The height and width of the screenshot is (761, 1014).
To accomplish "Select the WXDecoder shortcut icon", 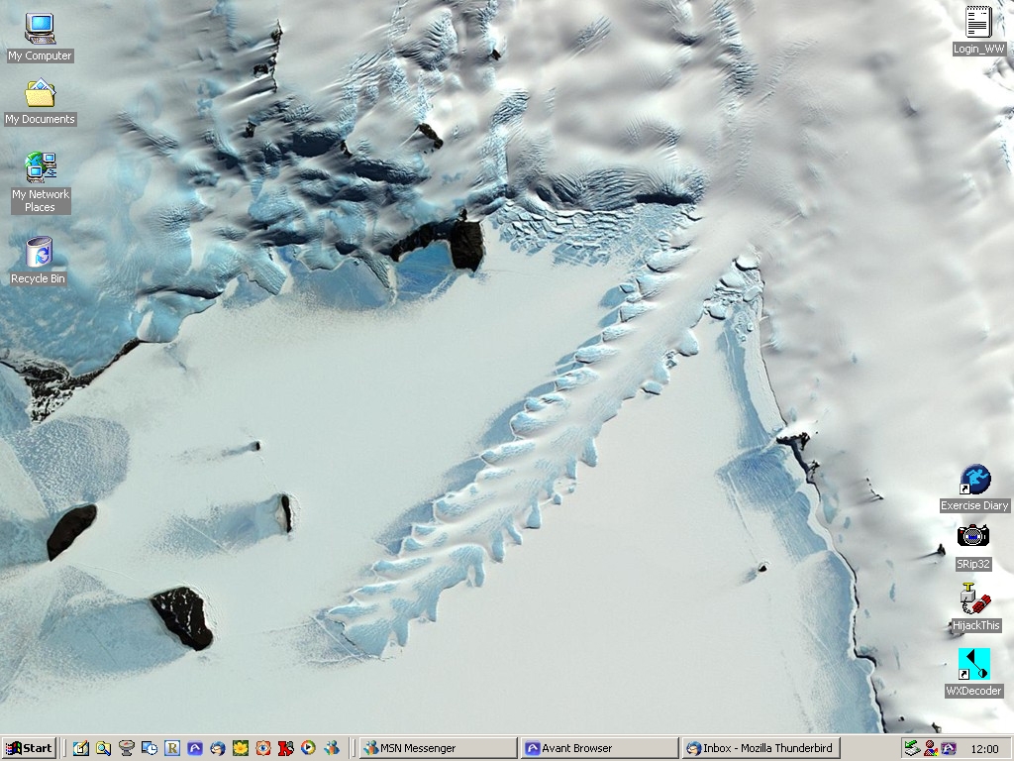I will click(x=974, y=672).
